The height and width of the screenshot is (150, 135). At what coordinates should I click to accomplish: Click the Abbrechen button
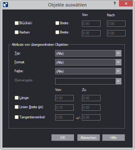pyautogui.click(x=88, y=138)
